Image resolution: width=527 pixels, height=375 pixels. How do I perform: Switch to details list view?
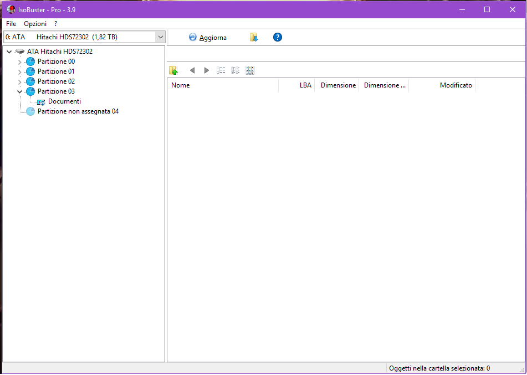pyautogui.click(x=221, y=70)
